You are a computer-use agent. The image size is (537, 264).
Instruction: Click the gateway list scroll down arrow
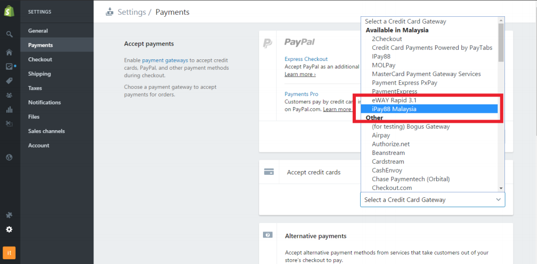pos(501,188)
